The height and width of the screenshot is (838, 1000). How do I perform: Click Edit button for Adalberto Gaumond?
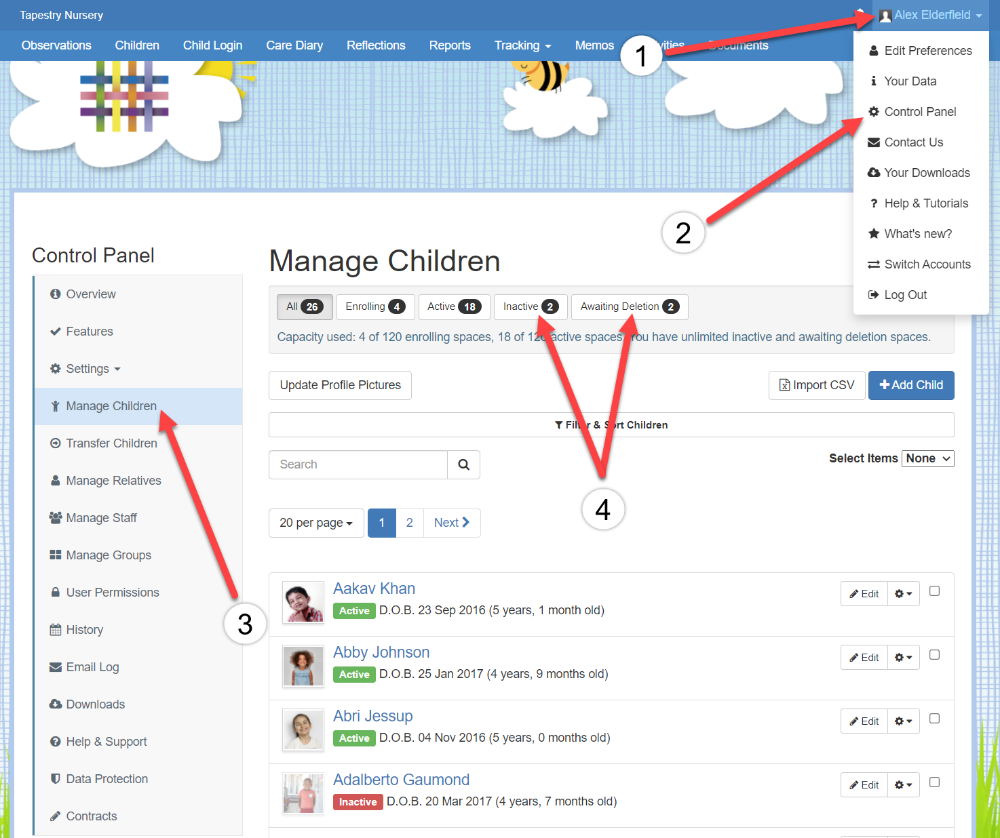click(x=864, y=785)
